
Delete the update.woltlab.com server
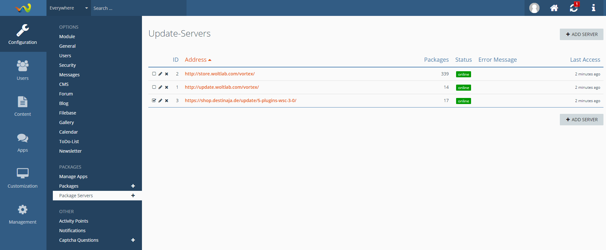pyautogui.click(x=166, y=87)
